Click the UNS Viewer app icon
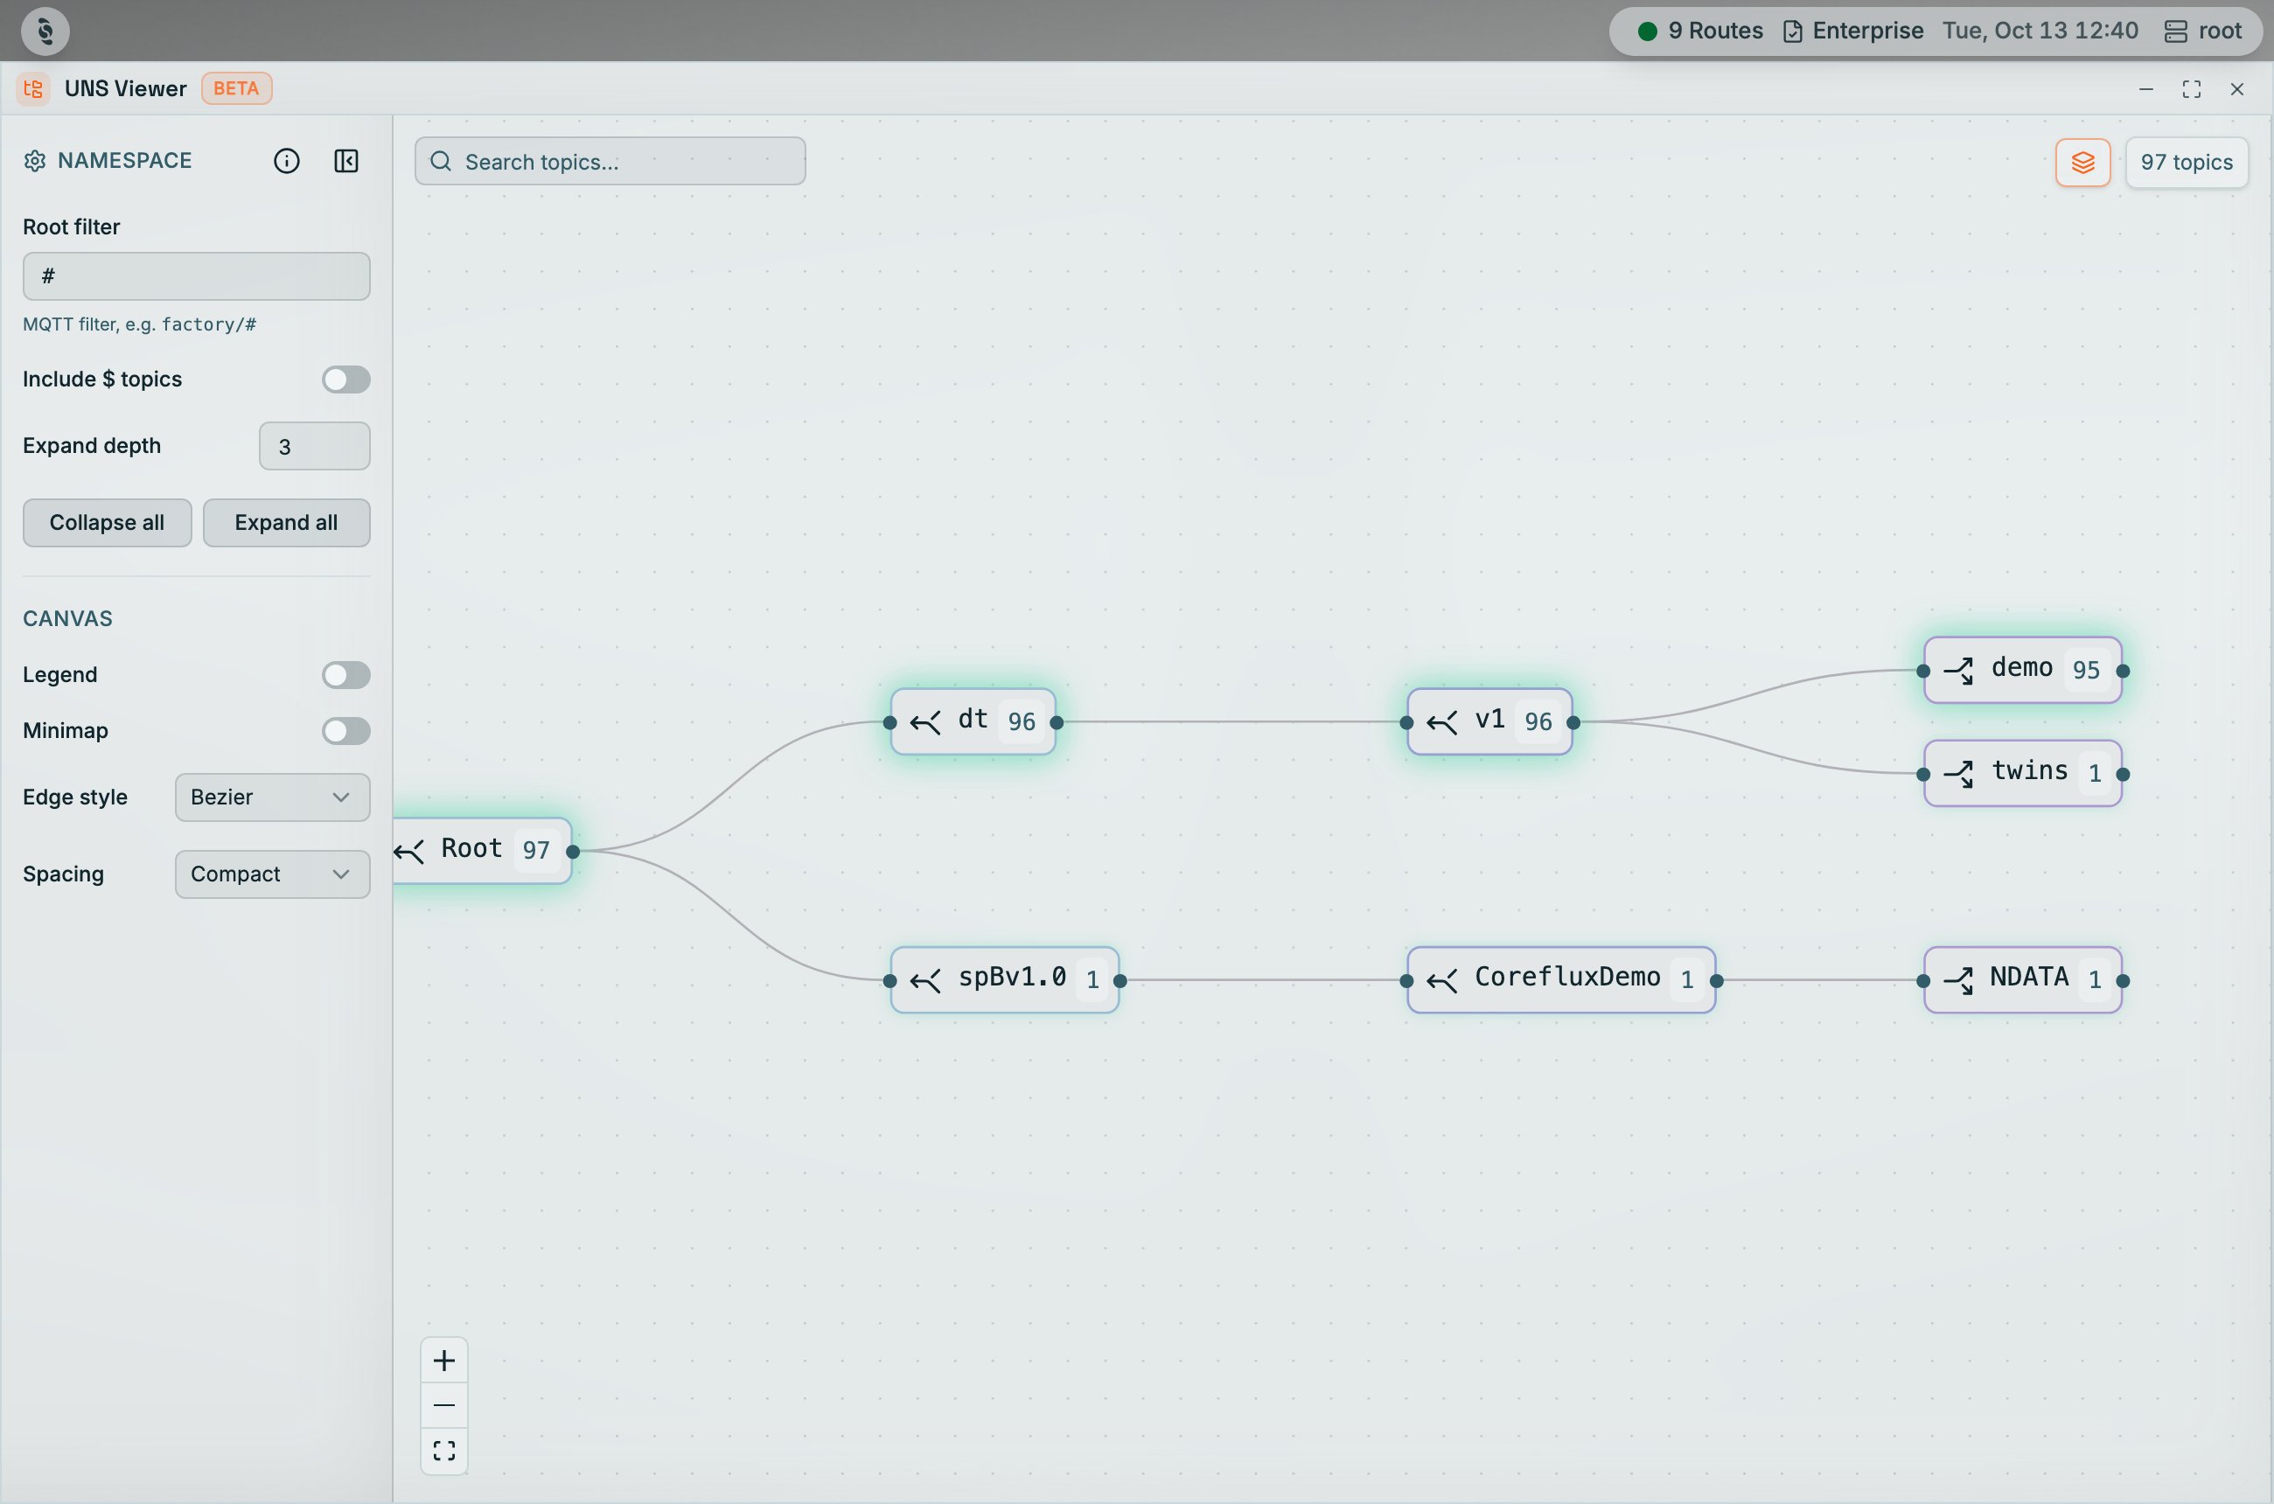The height and width of the screenshot is (1504, 2274). click(x=33, y=89)
